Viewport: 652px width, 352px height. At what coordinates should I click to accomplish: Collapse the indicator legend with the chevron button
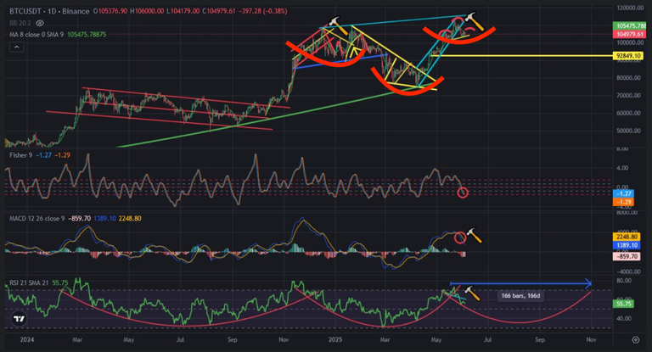tap(17, 47)
